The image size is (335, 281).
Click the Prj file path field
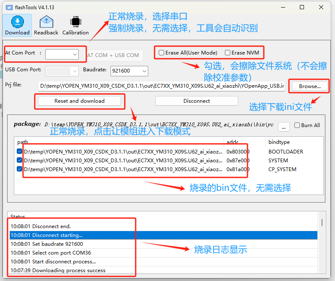pos(162,86)
